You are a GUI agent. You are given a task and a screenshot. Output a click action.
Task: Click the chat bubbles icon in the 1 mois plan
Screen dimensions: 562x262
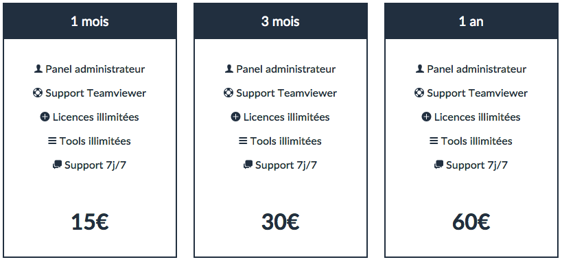(57, 165)
